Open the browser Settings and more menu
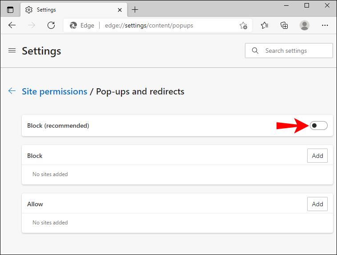The image size is (337, 255). [x=325, y=25]
